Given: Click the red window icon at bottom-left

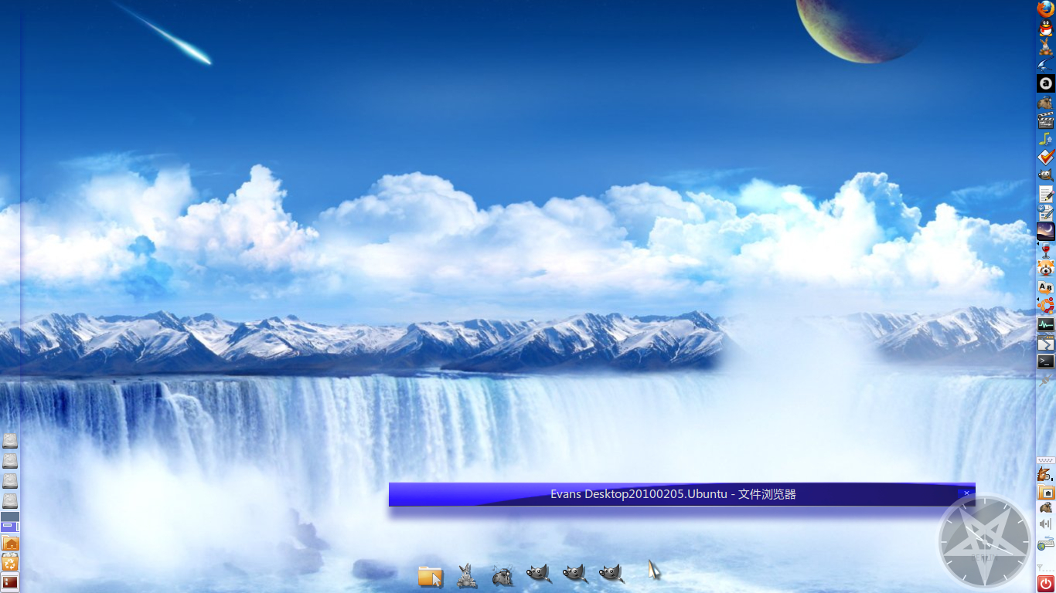Looking at the screenshot, I should [10, 582].
